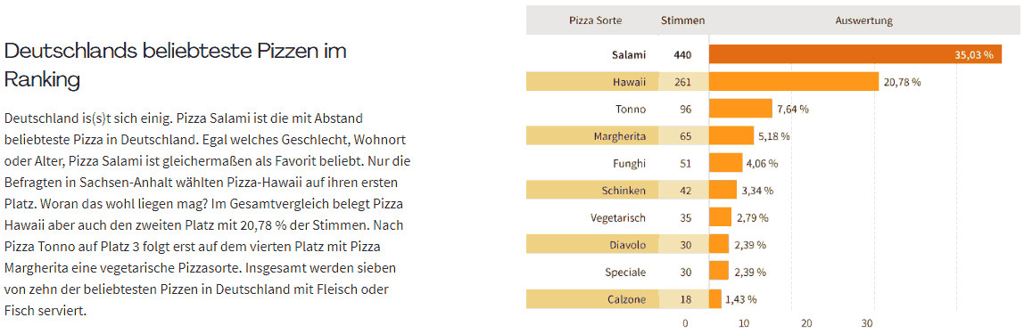Click the 7,64 % label beside Tonno
Viewport: 1024px width, 334px height.
click(x=793, y=109)
